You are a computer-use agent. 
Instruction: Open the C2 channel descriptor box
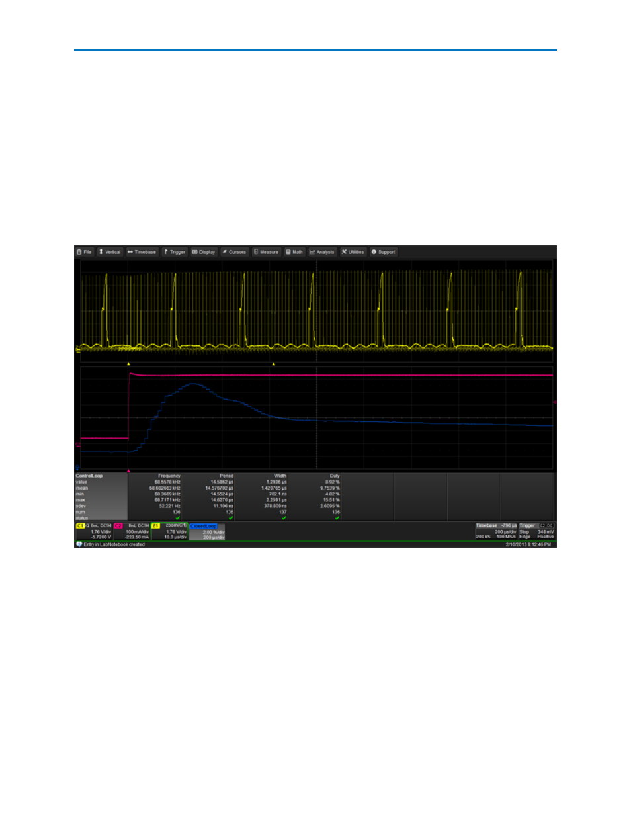(131, 531)
